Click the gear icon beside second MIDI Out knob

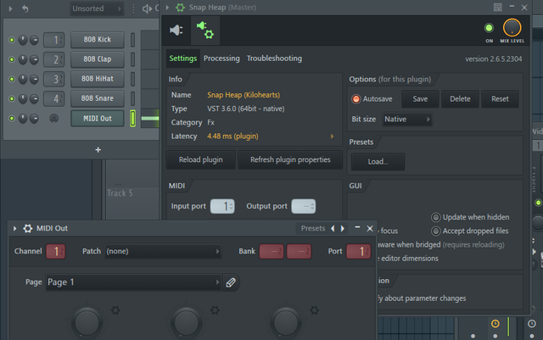click(x=215, y=309)
